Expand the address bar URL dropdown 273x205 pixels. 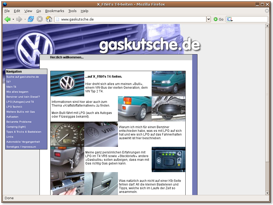209,19
